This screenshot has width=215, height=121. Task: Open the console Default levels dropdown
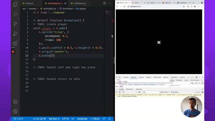point(164,92)
